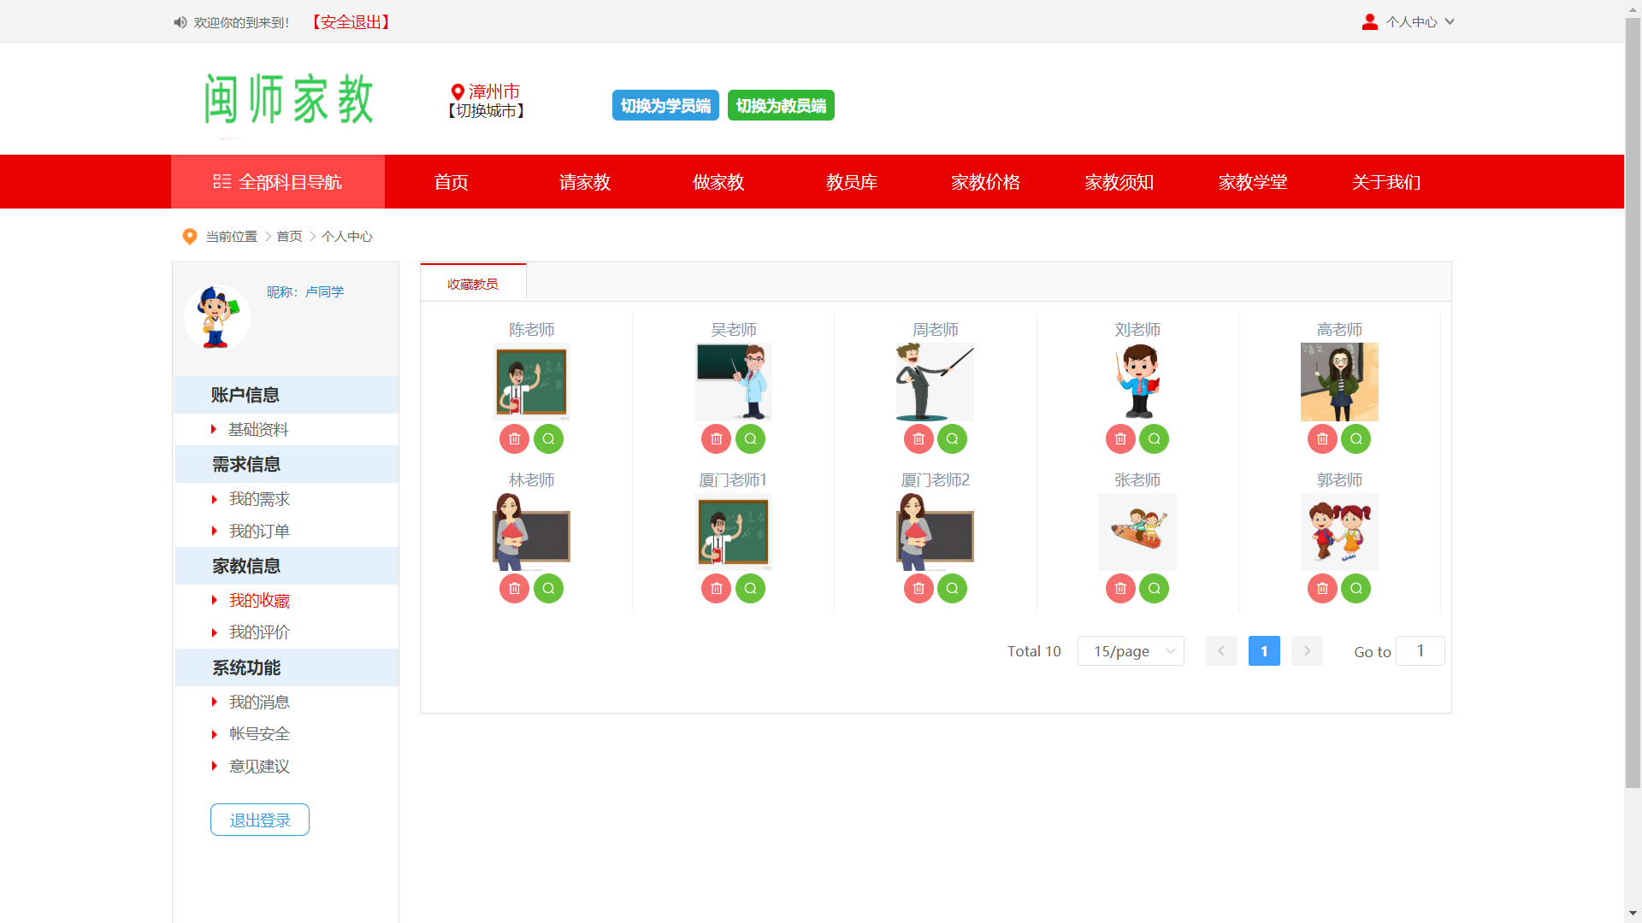This screenshot has height=923, width=1642.
Task: Delete 张老师 from favorites
Action: [1120, 589]
